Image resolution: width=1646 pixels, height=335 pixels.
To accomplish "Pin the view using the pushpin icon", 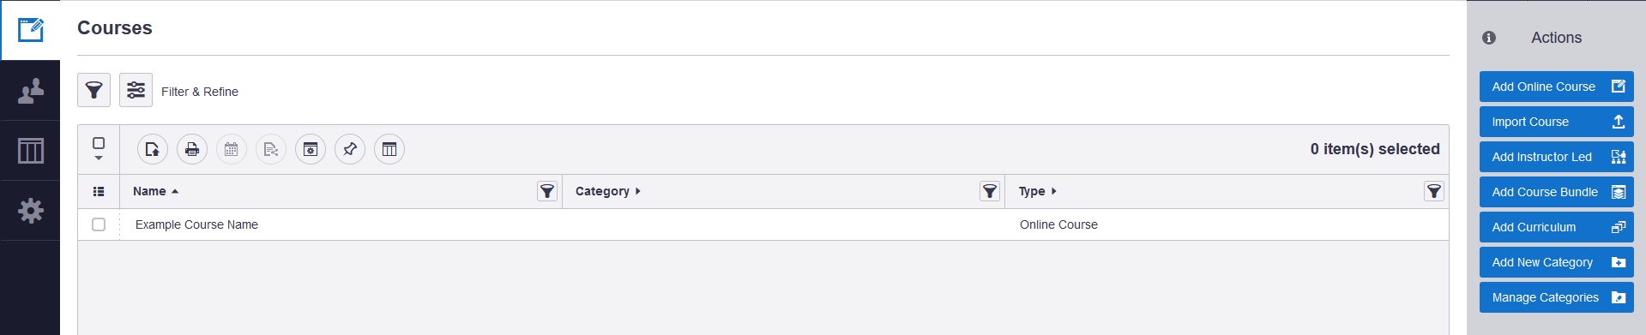I will (x=350, y=149).
